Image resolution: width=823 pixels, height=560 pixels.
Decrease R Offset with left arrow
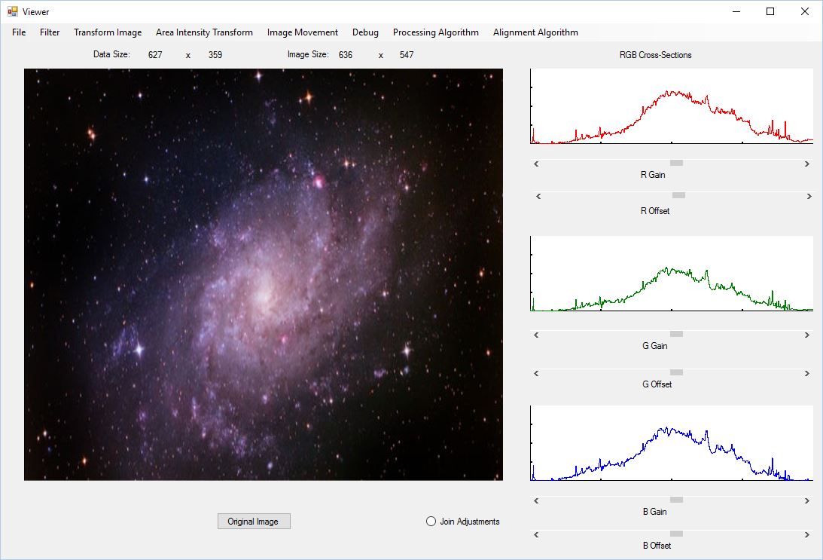click(538, 197)
